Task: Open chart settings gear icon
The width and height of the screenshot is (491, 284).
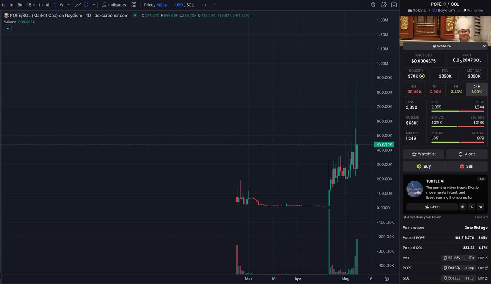Action: pos(384,5)
